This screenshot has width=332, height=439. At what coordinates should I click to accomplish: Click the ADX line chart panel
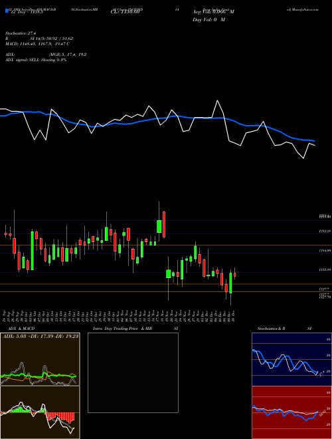click(40, 359)
